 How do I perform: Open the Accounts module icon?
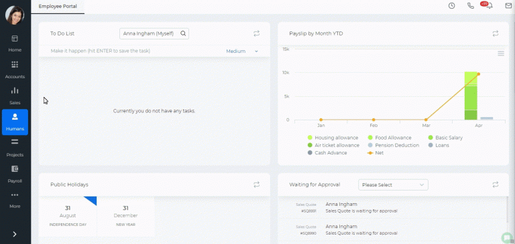point(15,65)
